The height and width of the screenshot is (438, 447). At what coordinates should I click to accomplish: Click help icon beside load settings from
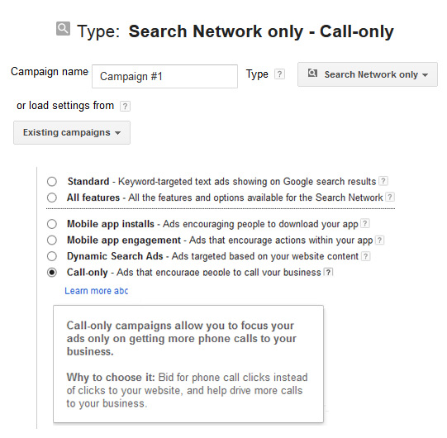[x=125, y=106]
